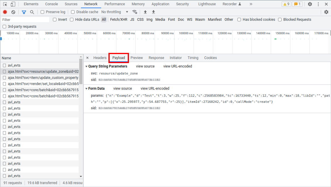The height and width of the screenshot is (187, 331).
Task: Click the inspect element picker icon
Action: coord(5,4)
